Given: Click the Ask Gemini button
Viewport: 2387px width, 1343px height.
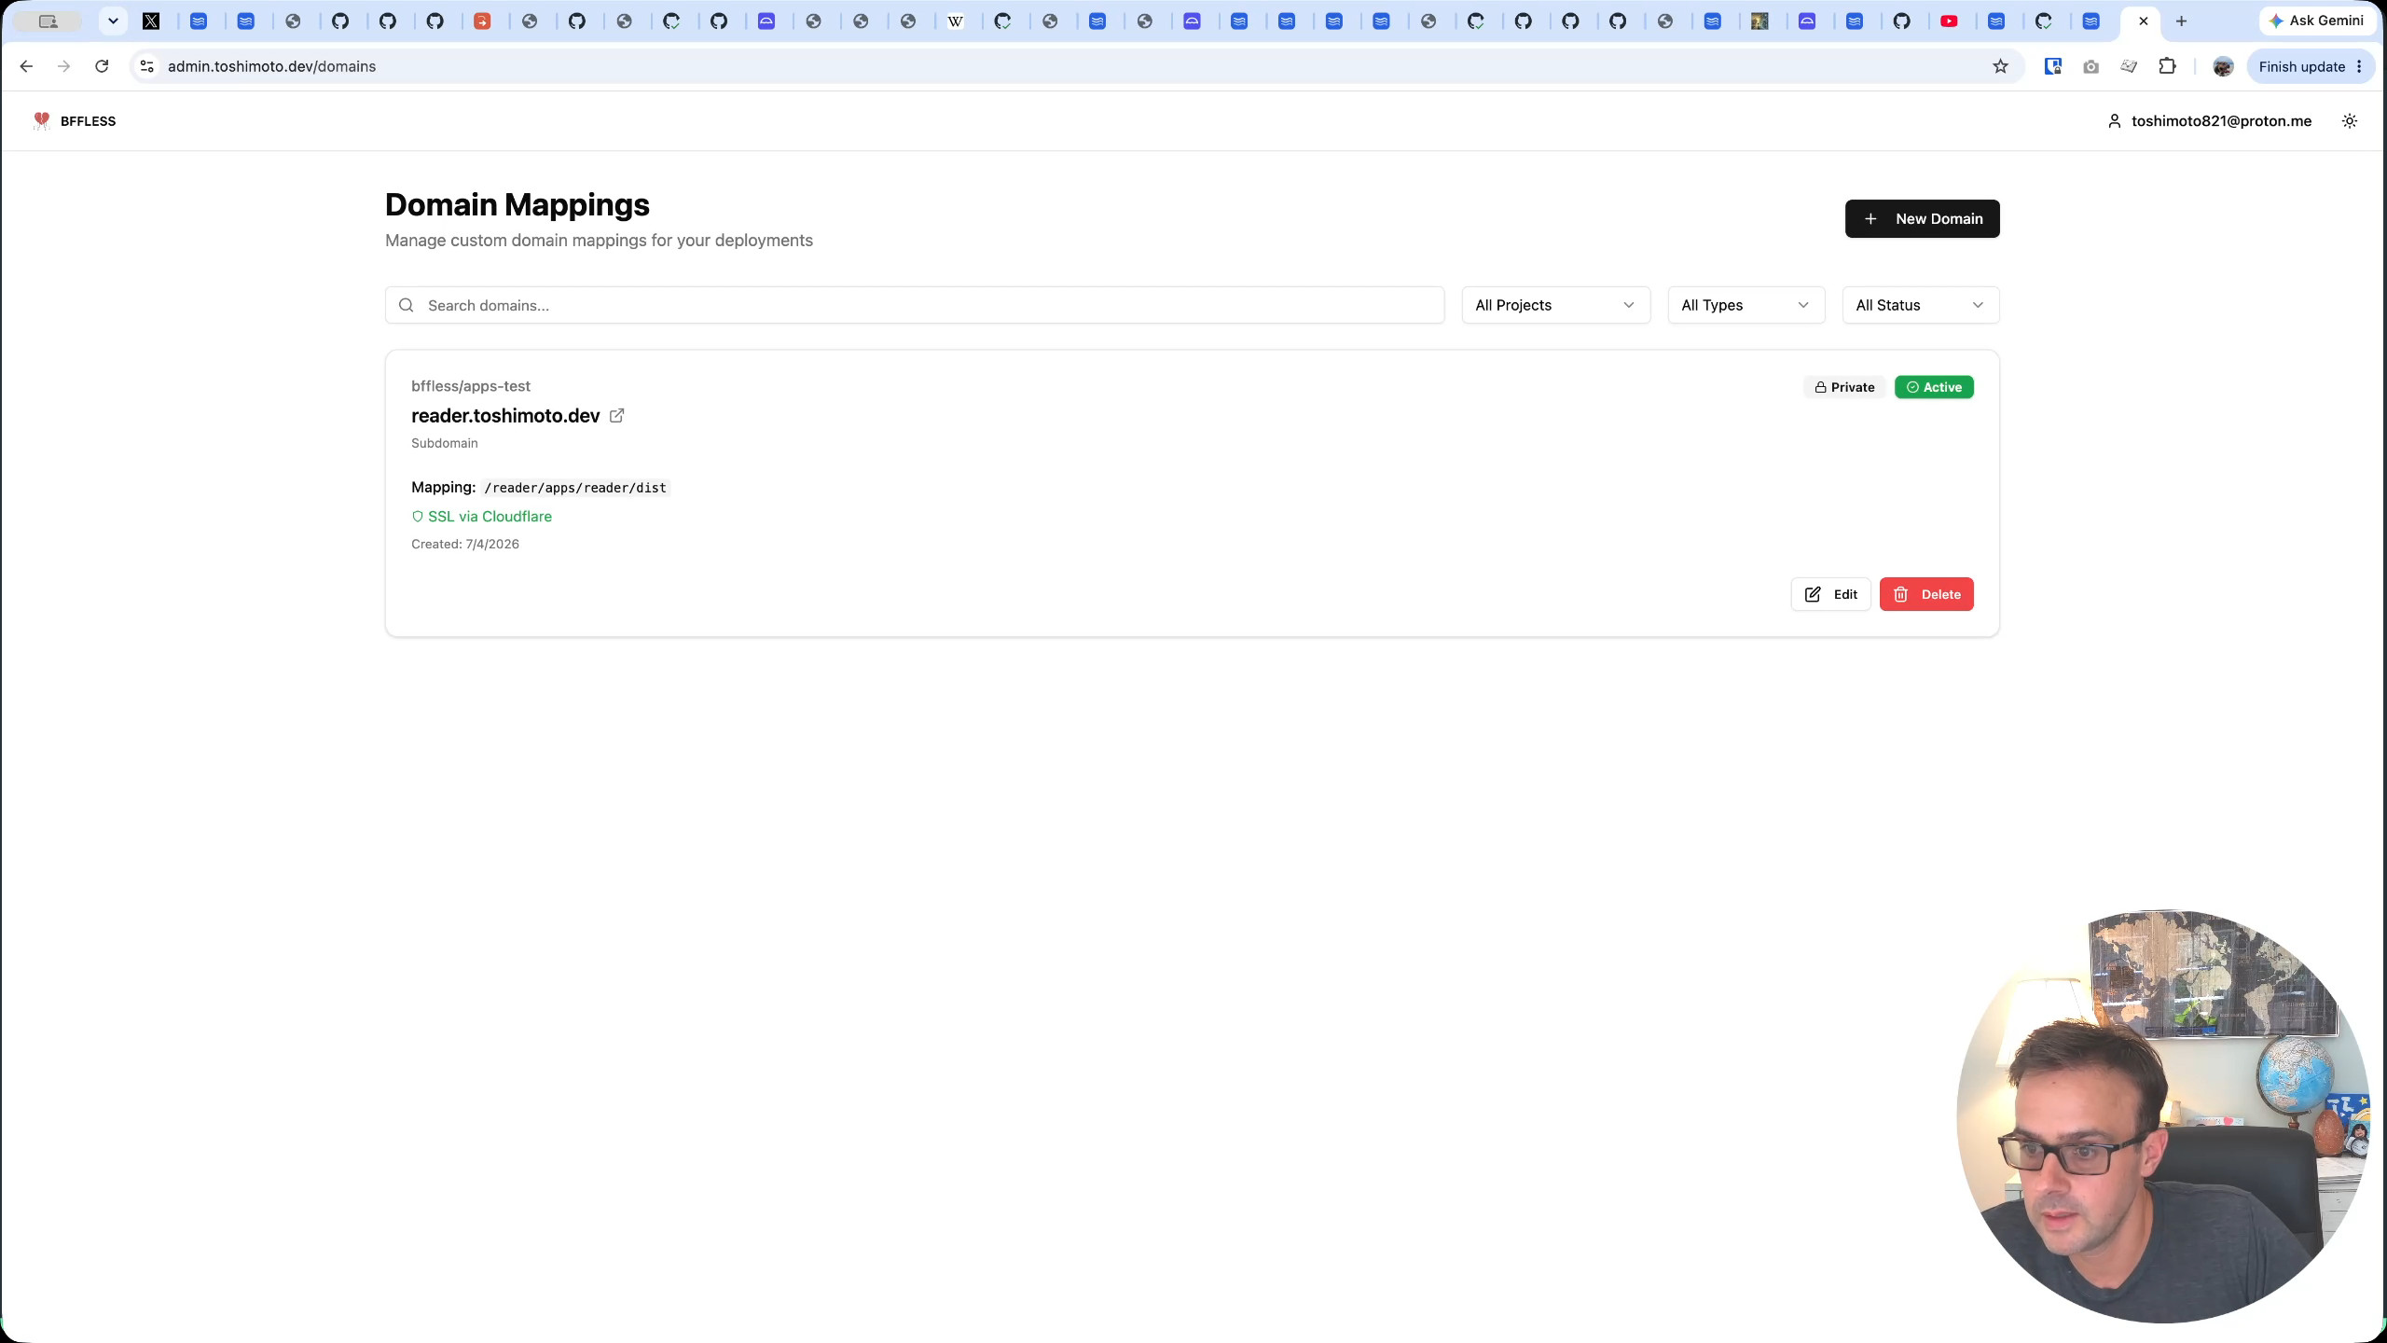Looking at the screenshot, I should tap(2317, 21).
